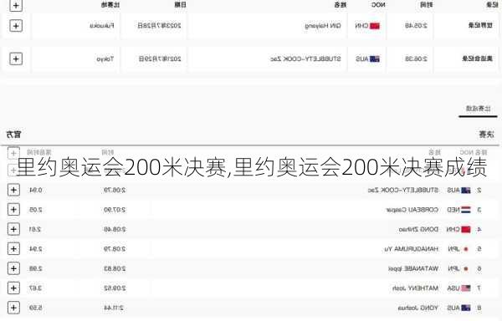
Task: Select final time 2:08.83
Action: pyautogui.click(x=115, y=268)
